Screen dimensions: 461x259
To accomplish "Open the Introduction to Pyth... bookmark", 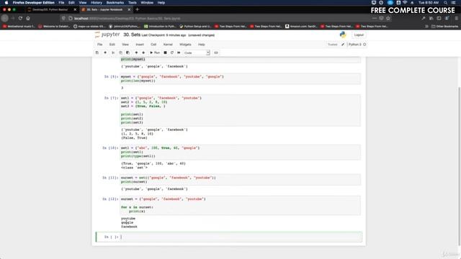I will [160, 26].
